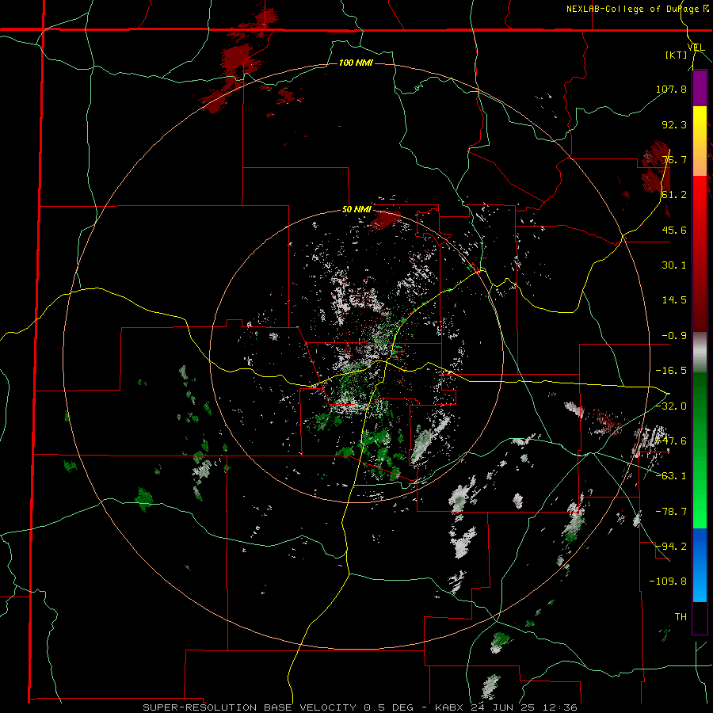Select the -109.8 legend value
The height and width of the screenshot is (713, 713).
[668, 581]
